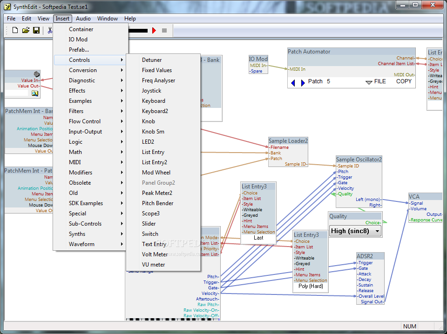The width and height of the screenshot is (447, 334).
Task: Select Scope3 control
Action: [x=163, y=214]
